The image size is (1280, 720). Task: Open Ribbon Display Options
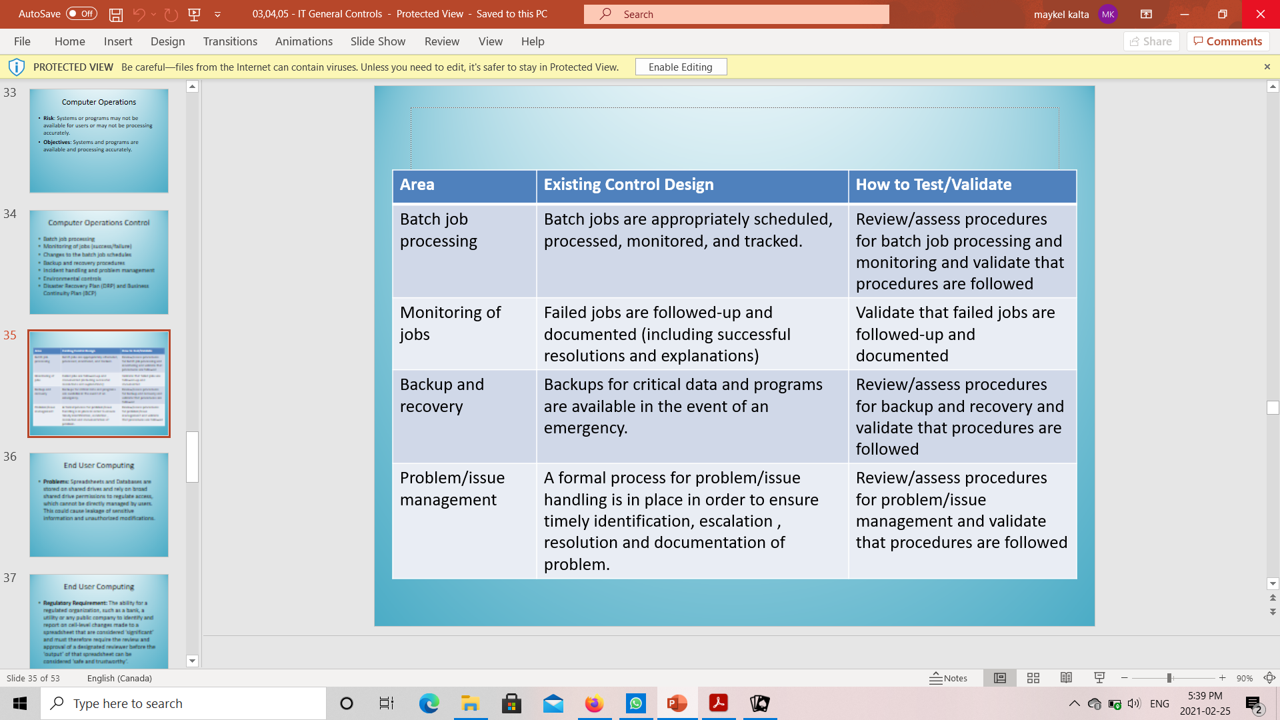pyautogui.click(x=1146, y=14)
